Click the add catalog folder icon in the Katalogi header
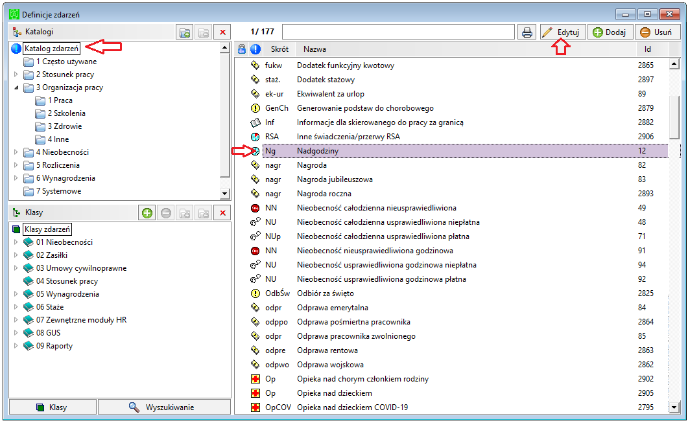The height and width of the screenshot is (423, 688). click(185, 32)
